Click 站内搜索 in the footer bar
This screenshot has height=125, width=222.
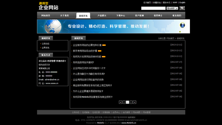click(x=126, y=112)
